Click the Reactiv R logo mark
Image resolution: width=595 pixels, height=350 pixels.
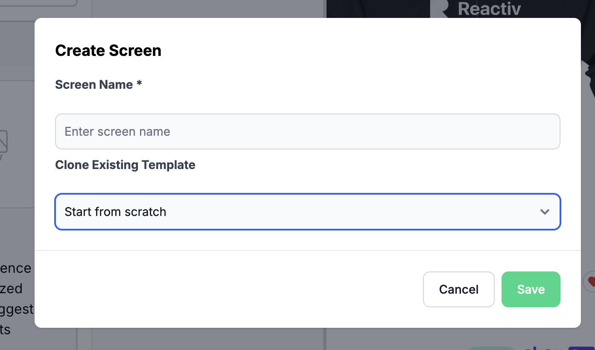pos(441,9)
